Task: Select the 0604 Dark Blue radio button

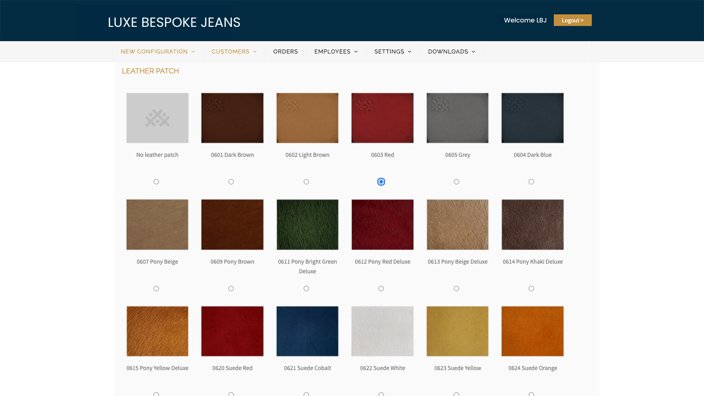Action: 531,182
